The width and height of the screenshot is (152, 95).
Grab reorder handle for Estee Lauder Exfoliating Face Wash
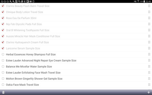pyautogui.click(x=149, y=72)
